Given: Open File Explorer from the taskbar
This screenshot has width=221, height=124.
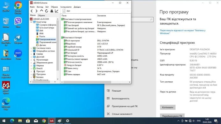Looking at the screenshot, I should pyautogui.click(x=20, y=121).
